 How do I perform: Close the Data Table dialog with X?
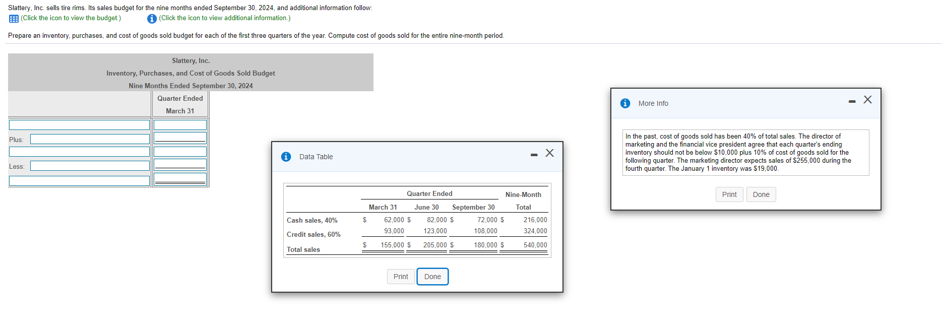550,153
